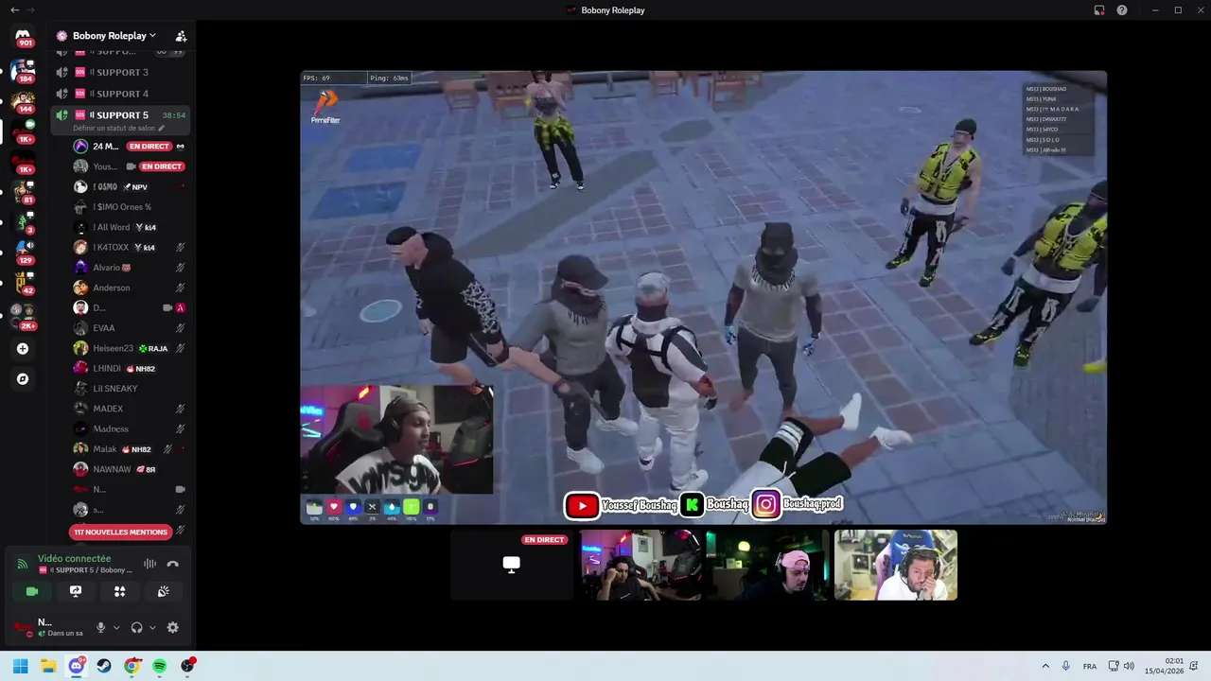The width and height of the screenshot is (1211, 681).
Task: Toggle microphone mute in user panel
Action: 100,627
